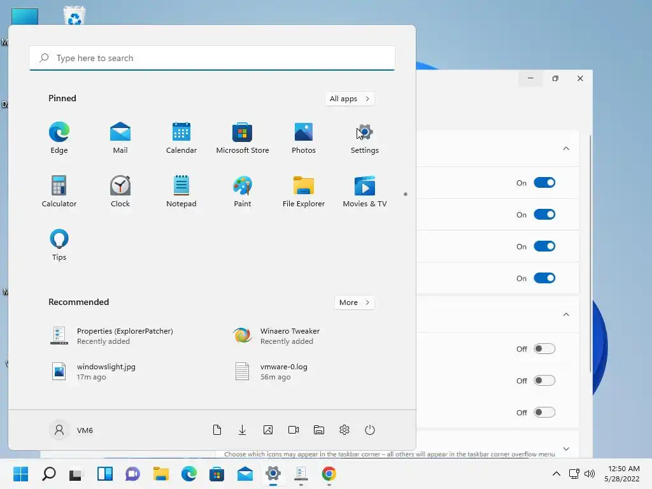The width and height of the screenshot is (652, 489).
Task: Click the network icon in system tray
Action: (574, 474)
